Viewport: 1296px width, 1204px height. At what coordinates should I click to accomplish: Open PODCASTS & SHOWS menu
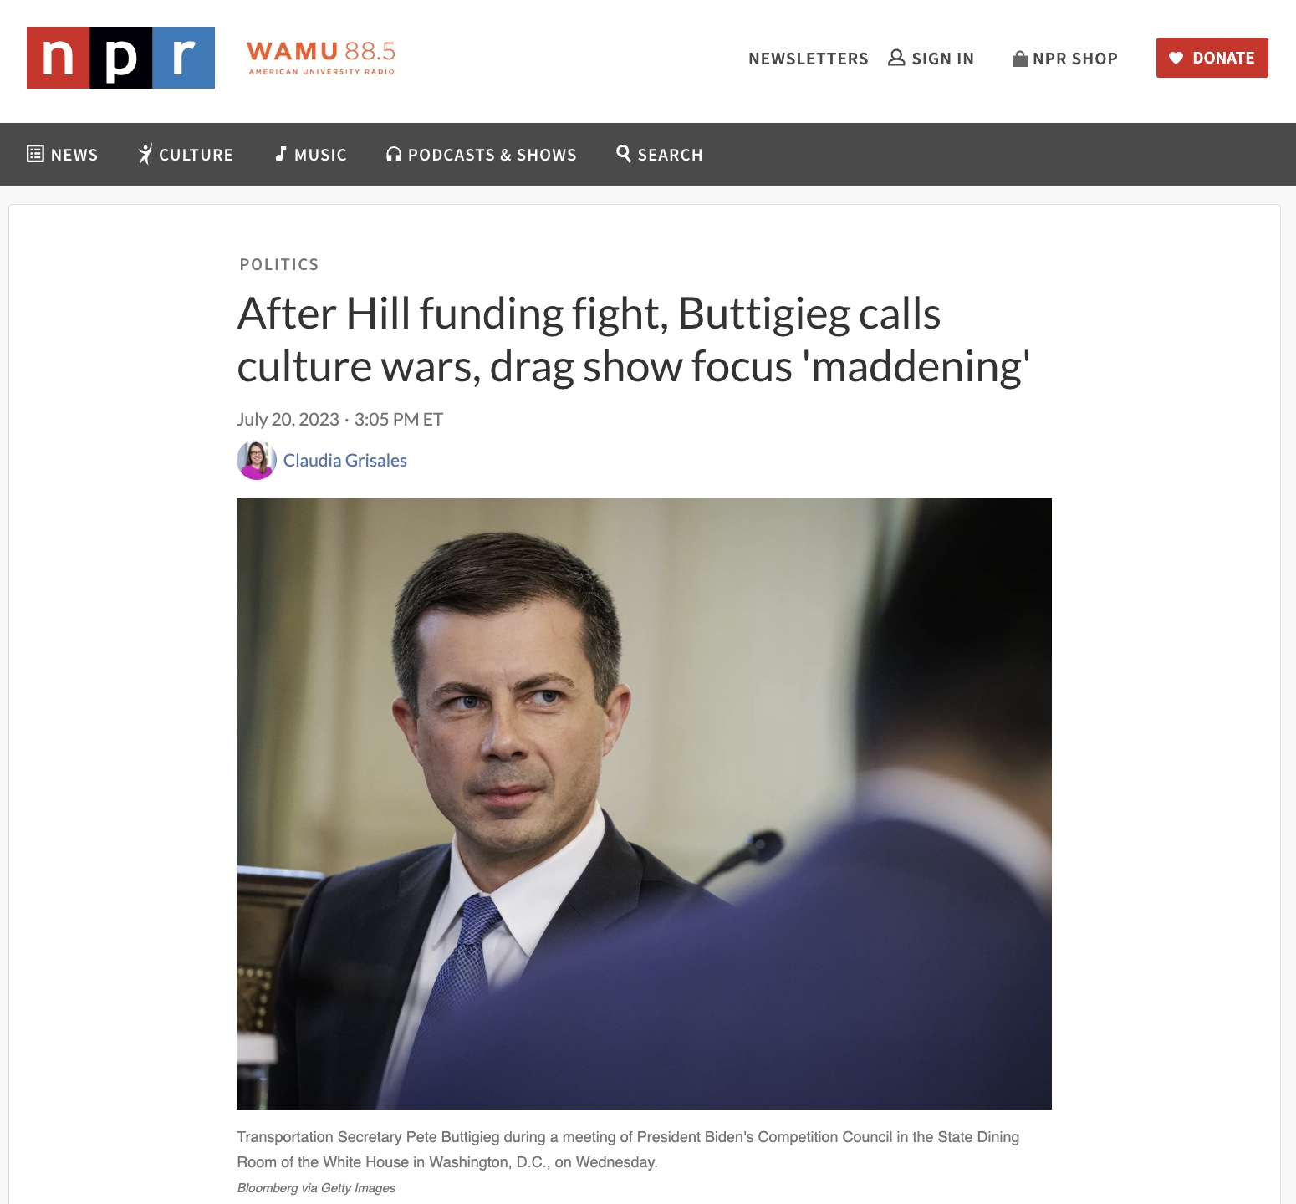tap(482, 154)
